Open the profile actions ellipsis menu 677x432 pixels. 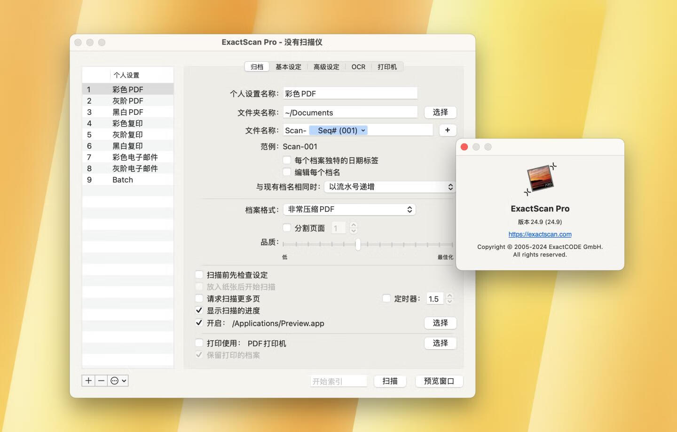118,381
